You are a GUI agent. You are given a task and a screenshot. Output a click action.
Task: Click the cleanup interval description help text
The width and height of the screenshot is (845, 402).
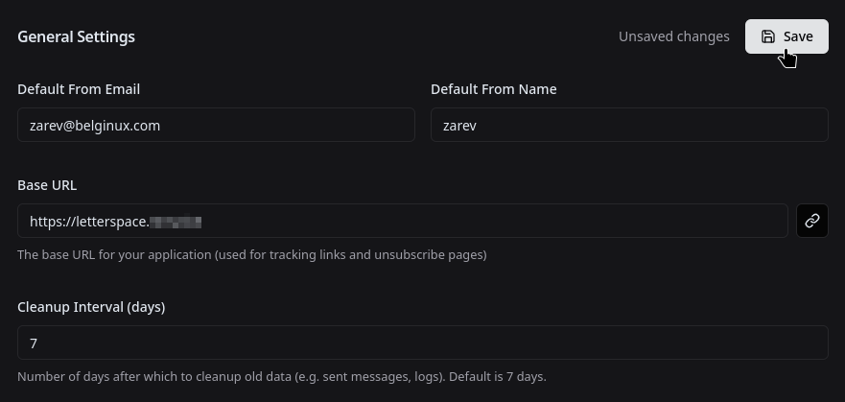[x=282, y=376]
